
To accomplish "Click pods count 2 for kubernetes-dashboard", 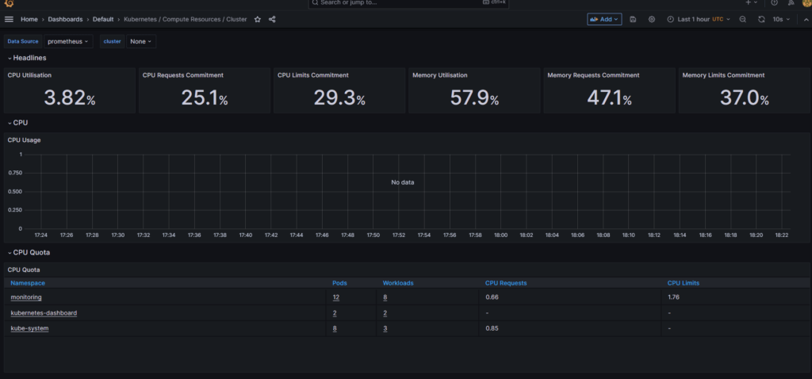I will pos(335,313).
